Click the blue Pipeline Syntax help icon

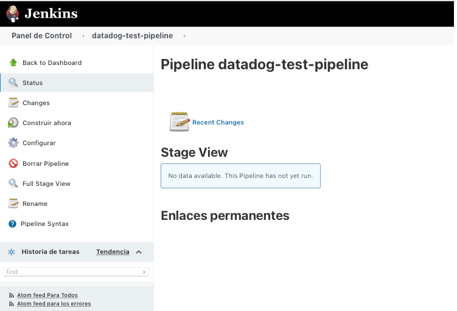[x=13, y=224]
